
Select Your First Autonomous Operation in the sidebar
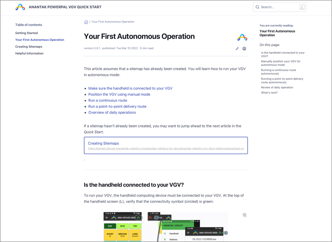40,40
